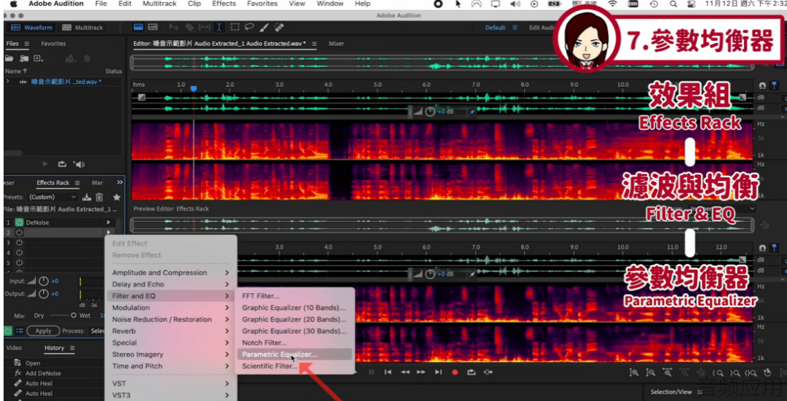Open the Wi-Fi status menu
This screenshot has height=401, width=787.
click(612, 4)
